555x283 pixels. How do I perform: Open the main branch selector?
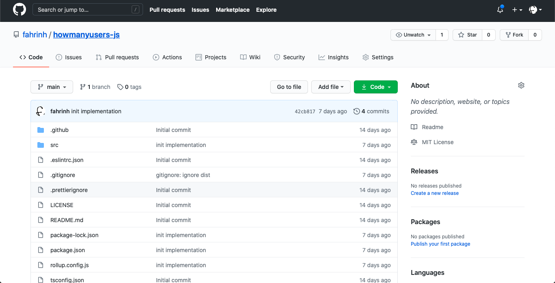[x=52, y=87]
